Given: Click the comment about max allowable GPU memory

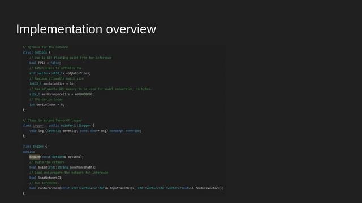Looking at the screenshot, I should pyautogui.click(x=90, y=89).
